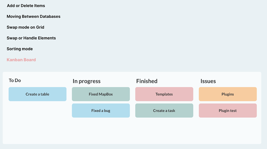The image size is (267, 149).
Task: Click empty space under Fixed a bug card
Action: click(x=101, y=129)
